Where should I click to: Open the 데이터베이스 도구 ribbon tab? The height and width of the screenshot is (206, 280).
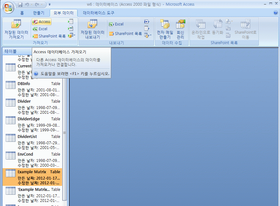[x=99, y=13]
